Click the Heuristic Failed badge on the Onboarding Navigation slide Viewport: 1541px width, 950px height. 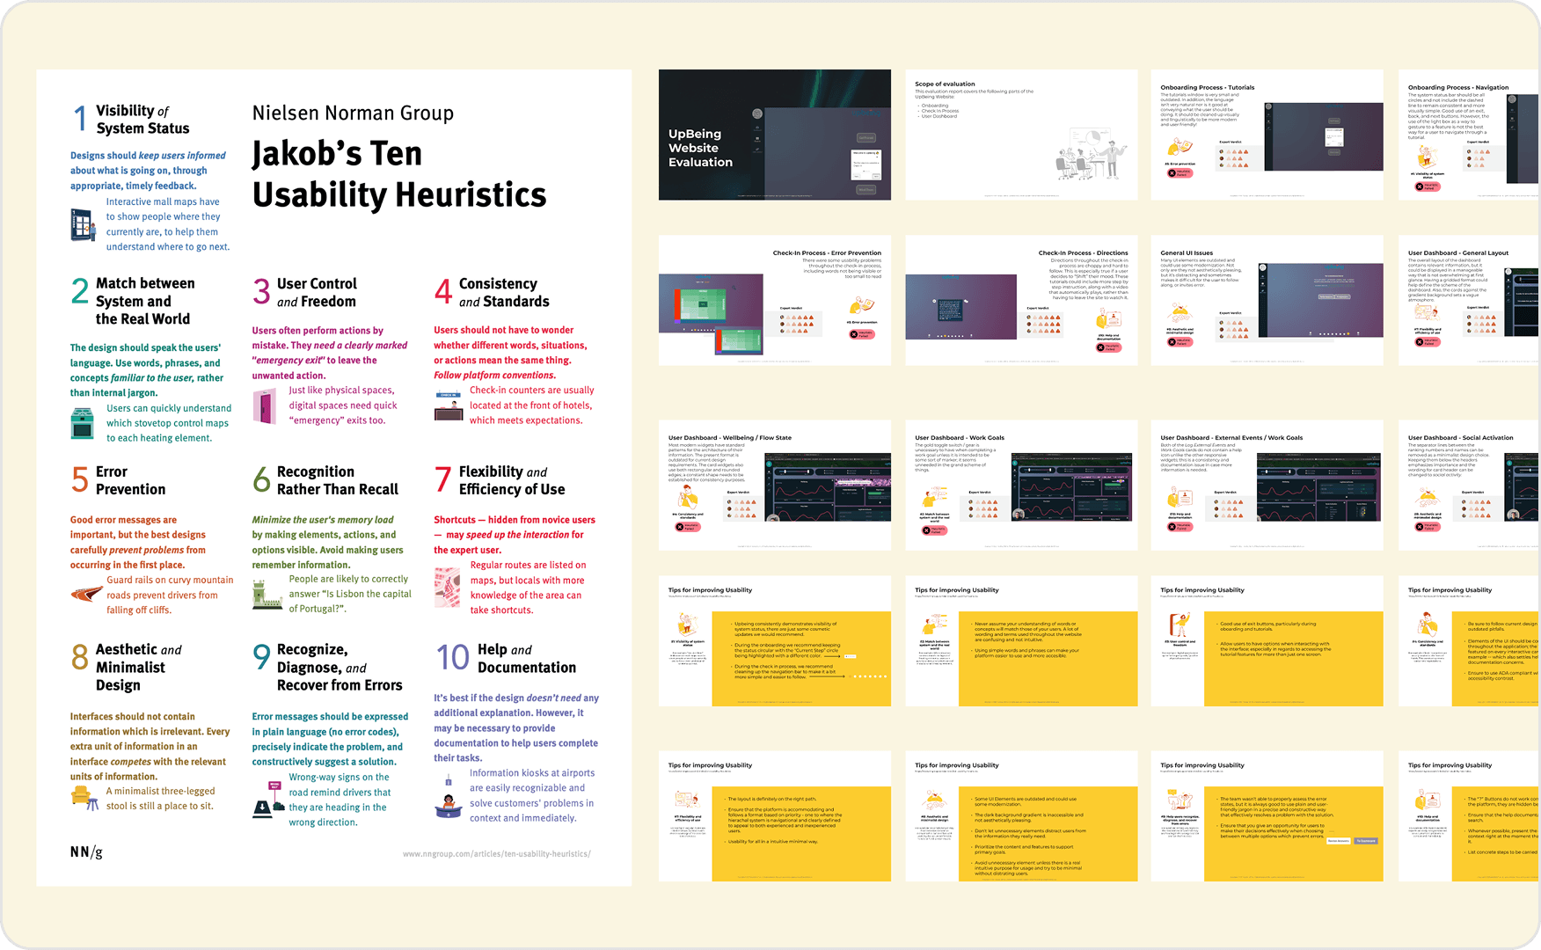pos(1428,186)
